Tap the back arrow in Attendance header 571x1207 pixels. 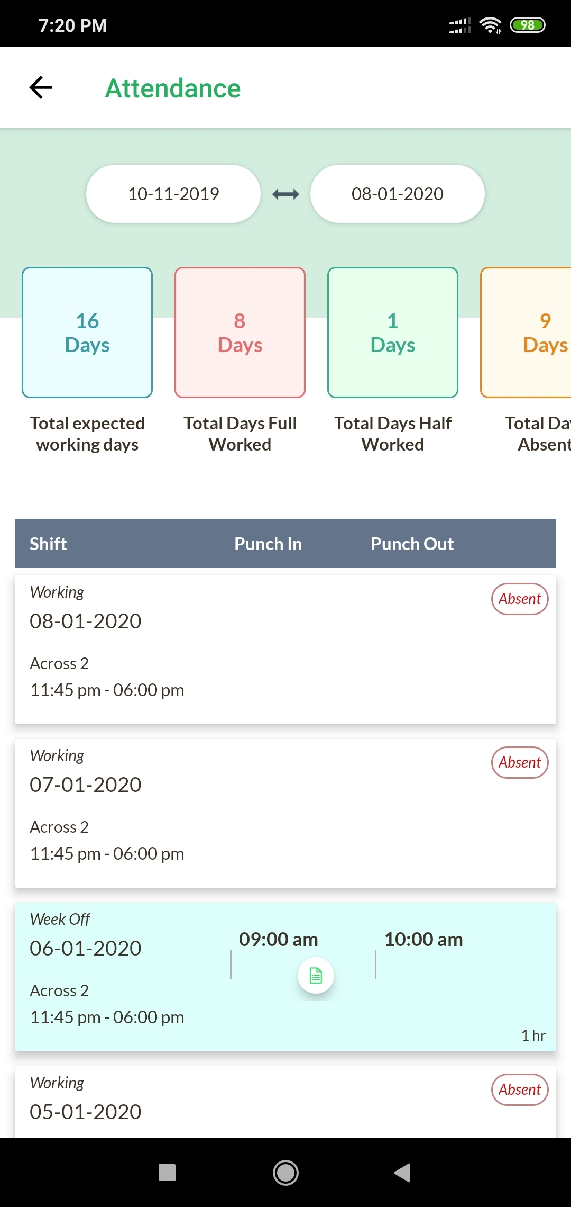click(41, 88)
